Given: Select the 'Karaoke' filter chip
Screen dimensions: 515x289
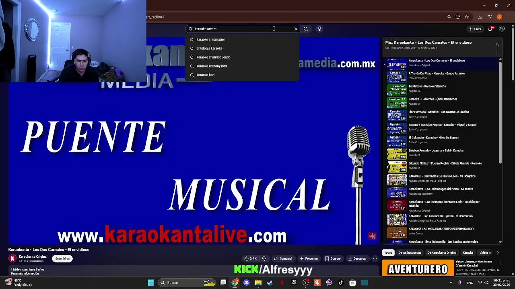Looking at the screenshot, I should 468,252.
